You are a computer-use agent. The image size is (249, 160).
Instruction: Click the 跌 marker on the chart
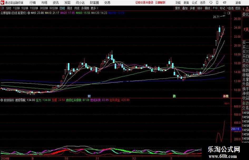click(174, 96)
